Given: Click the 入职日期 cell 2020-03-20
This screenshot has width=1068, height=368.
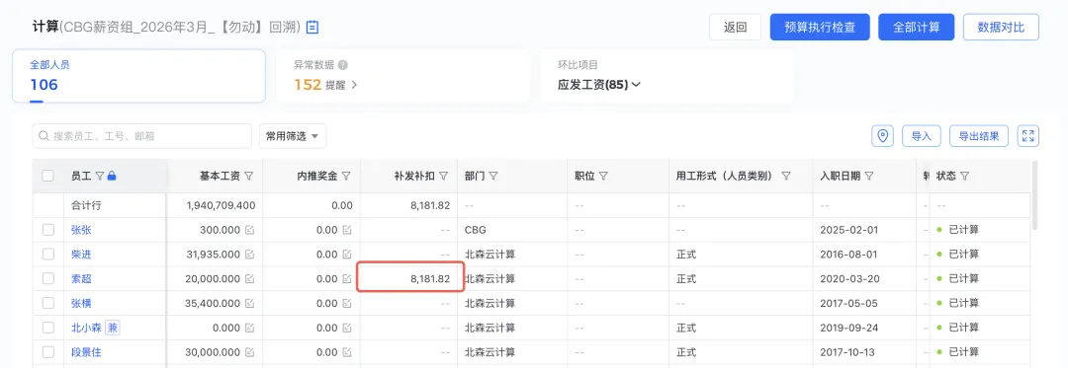Looking at the screenshot, I should pos(849,278).
